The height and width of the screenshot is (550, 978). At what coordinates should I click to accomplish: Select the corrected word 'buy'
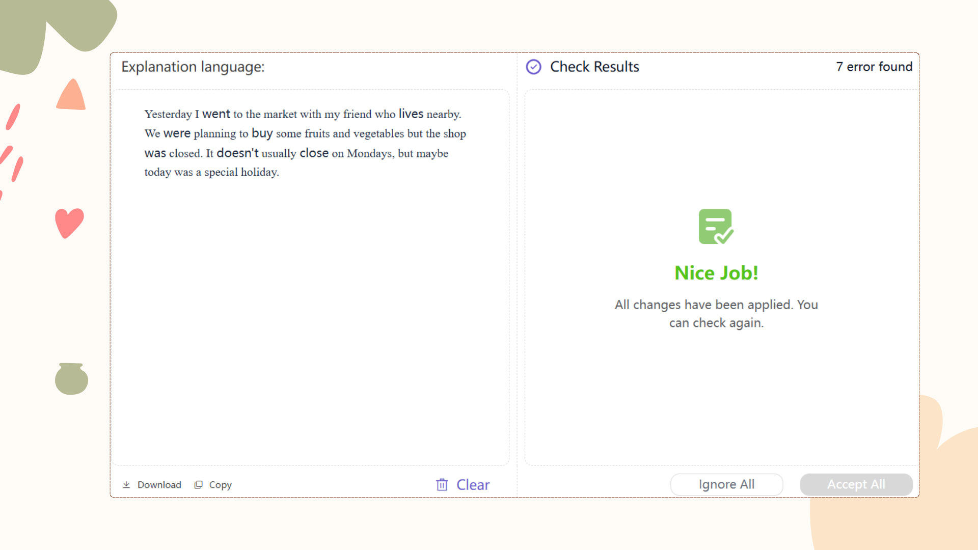(263, 133)
